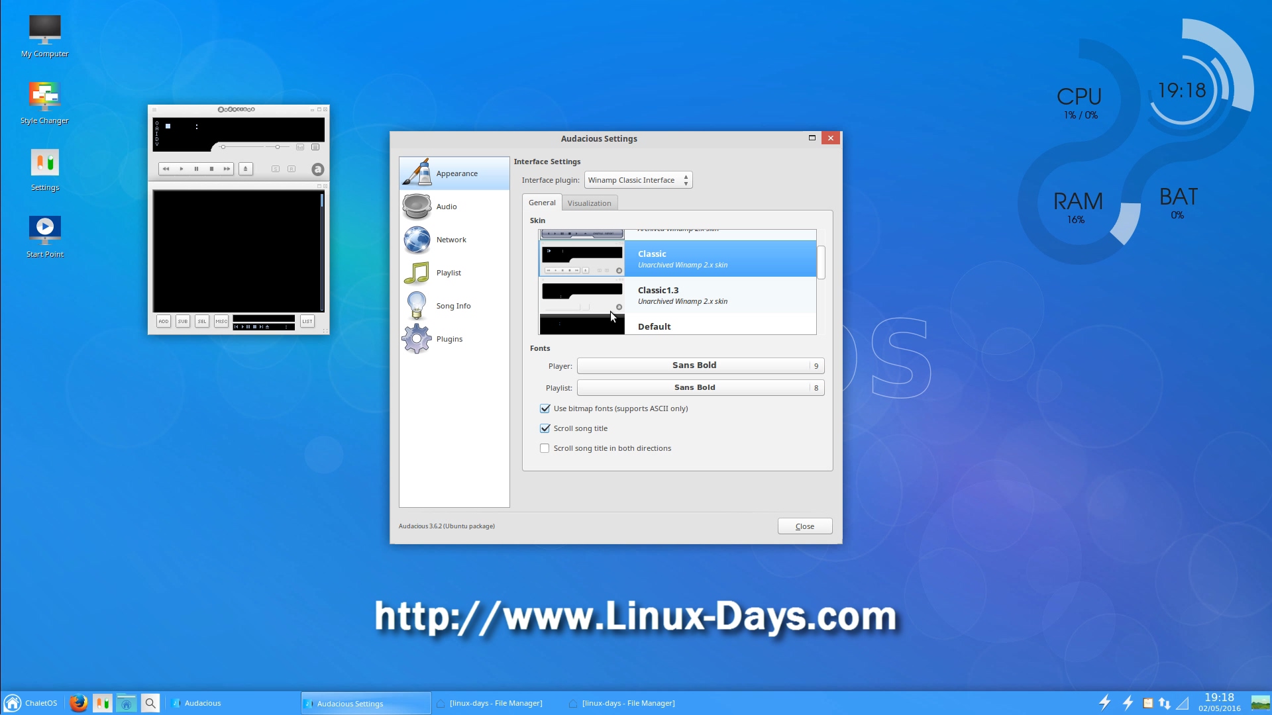Image resolution: width=1272 pixels, height=715 pixels.
Task: Open the Playlist font chooser Sans Bold
Action: point(701,388)
